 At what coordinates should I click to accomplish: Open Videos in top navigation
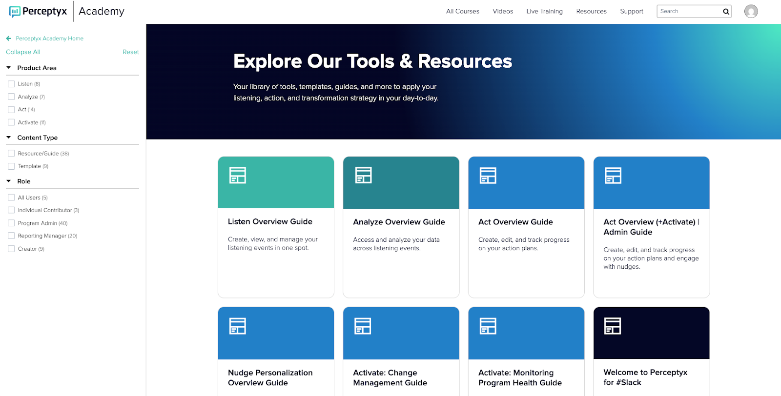[503, 11]
